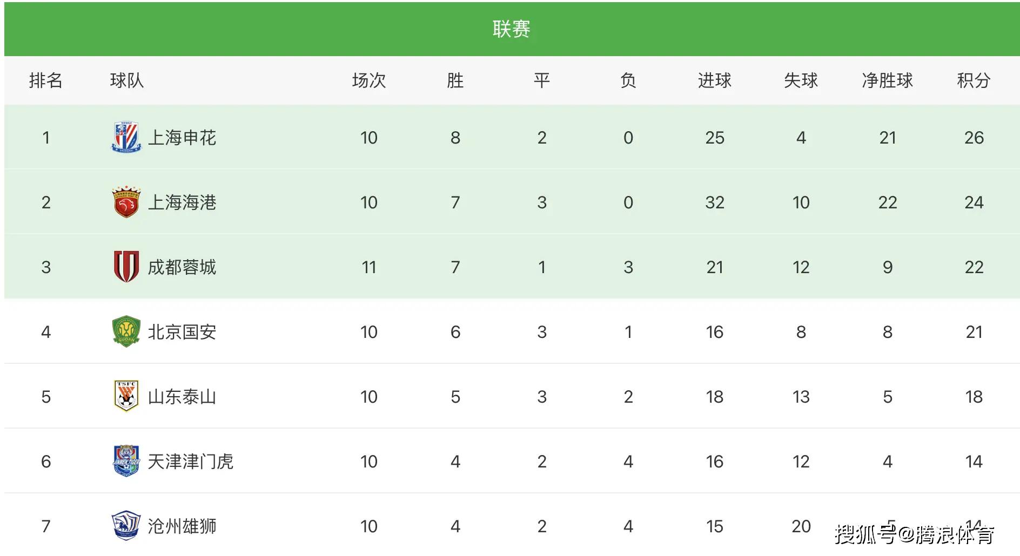Sort by the 净胜球 column header

(x=887, y=80)
